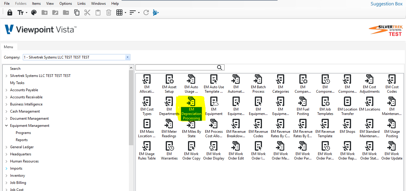Viewport: 406px width, 191px height.
Task: Open the Options menu
Action: coord(66,4)
